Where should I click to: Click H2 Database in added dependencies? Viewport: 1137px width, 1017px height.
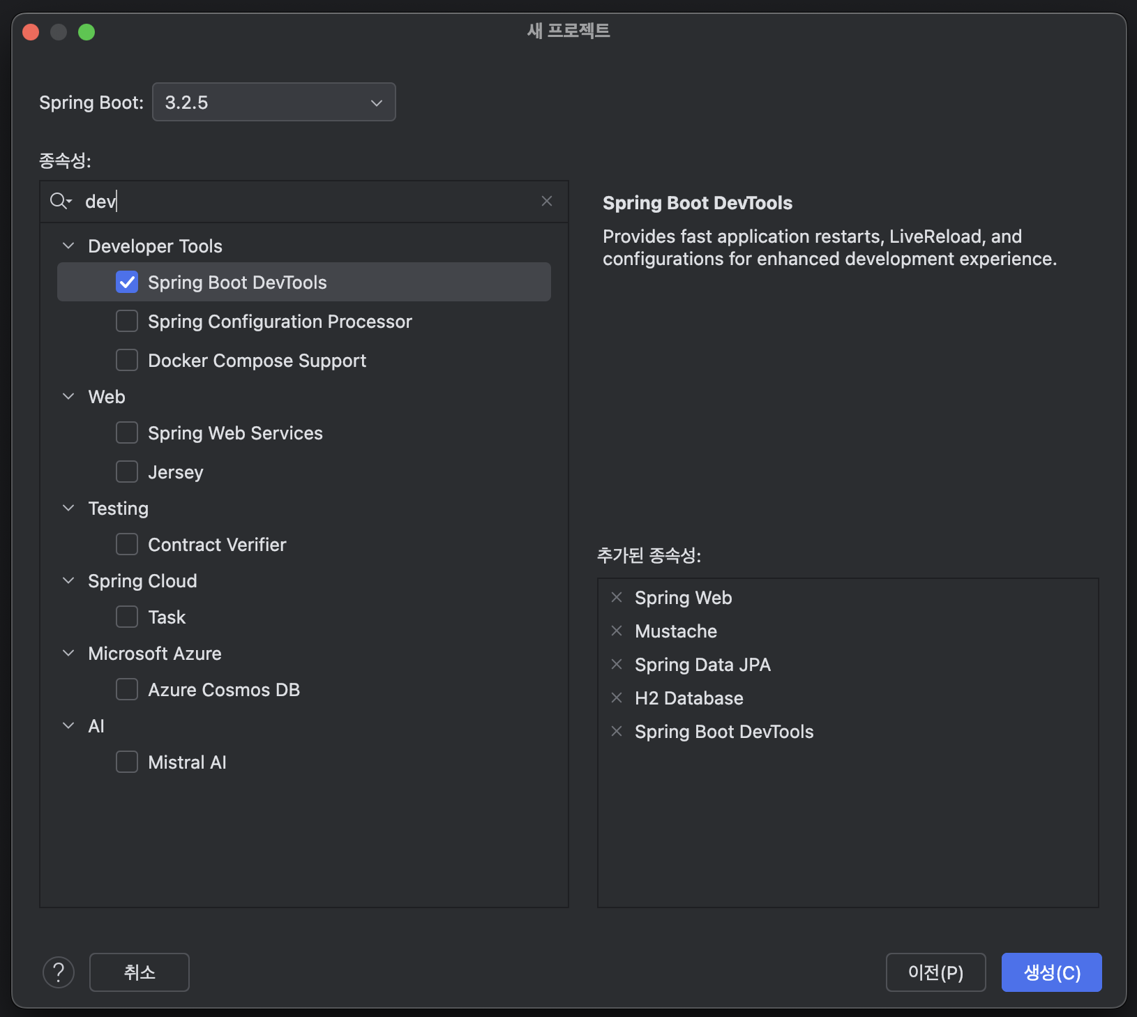[x=689, y=698]
